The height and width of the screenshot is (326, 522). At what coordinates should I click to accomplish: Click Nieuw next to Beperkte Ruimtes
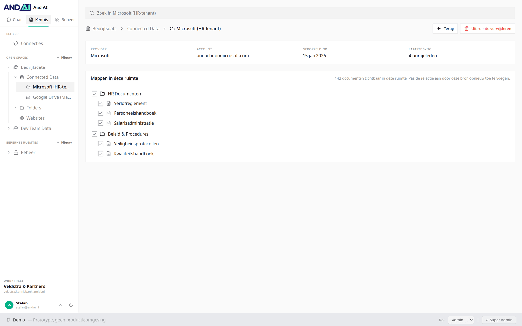[64, 143]
